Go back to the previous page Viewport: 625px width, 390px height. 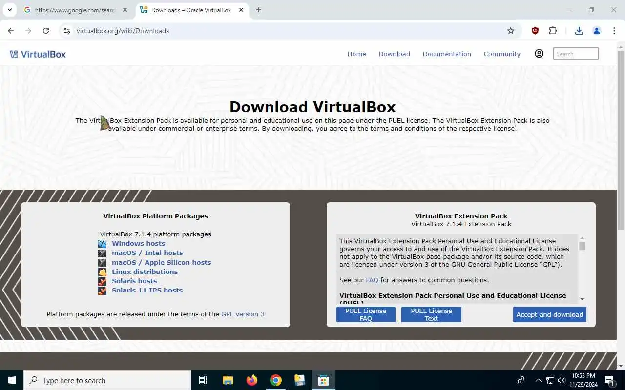point(11,31)
